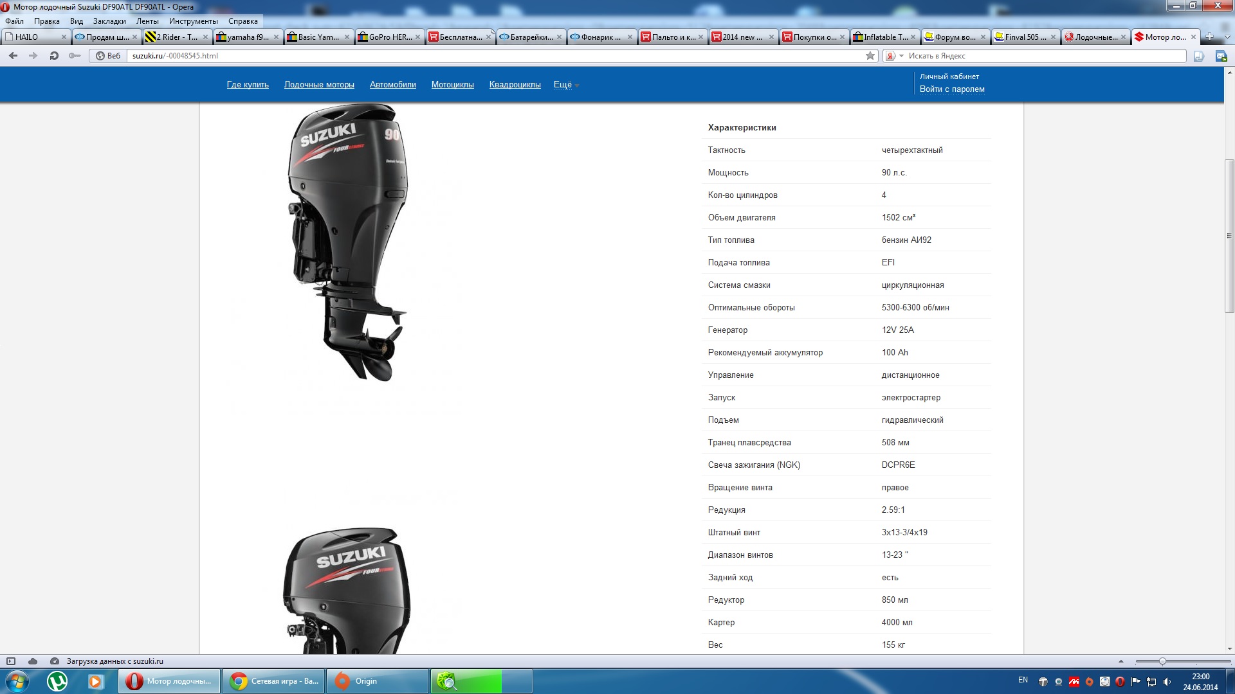Screen dimensions: 1235x694
Task: Click the Opera Link cloud icon
Action: (x=33, y=661)
